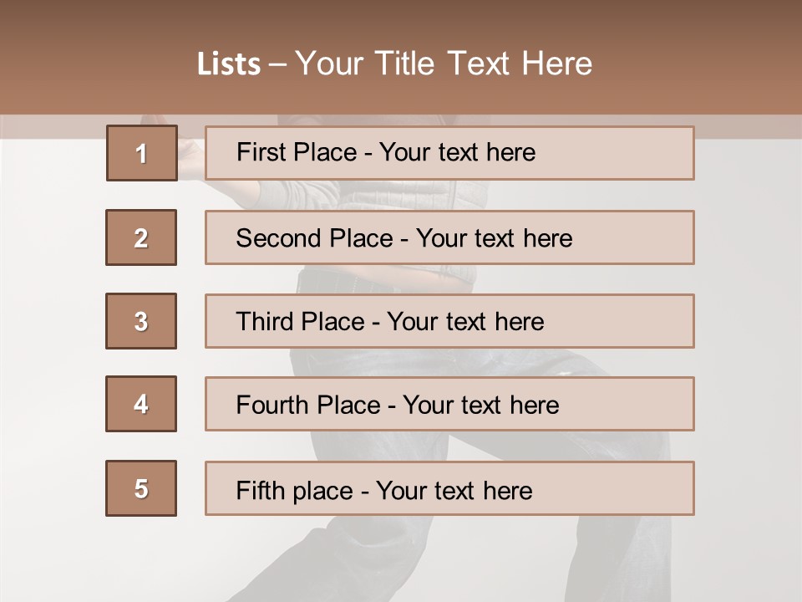Click the 'Third Place - Your text here' bar
802x602 pixels.
(x=449, y=321)
